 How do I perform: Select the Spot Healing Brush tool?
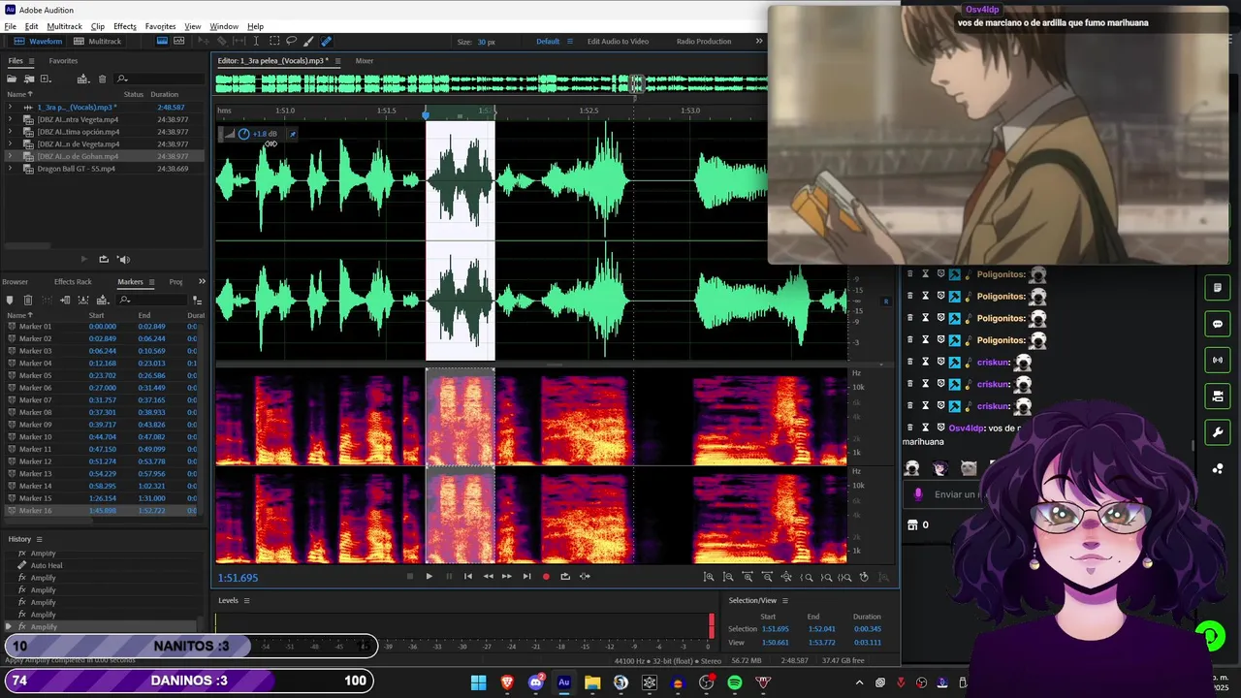[x=326, y=42]
